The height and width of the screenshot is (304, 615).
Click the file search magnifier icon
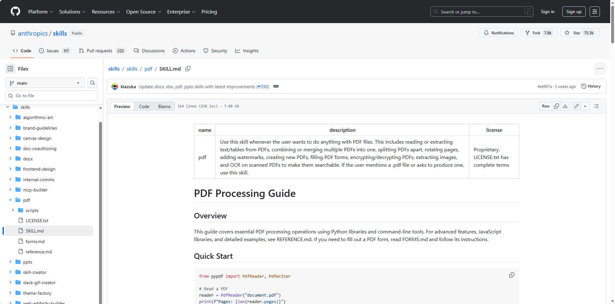[93, 83]
